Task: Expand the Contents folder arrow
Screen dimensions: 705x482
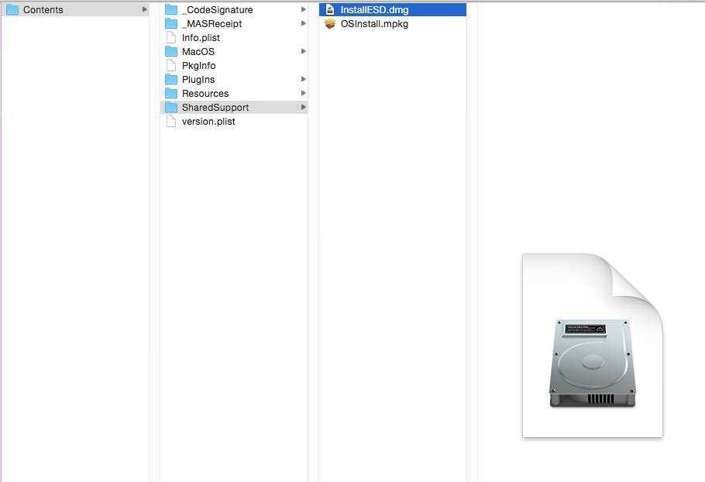Action: [x=144, y=9]
